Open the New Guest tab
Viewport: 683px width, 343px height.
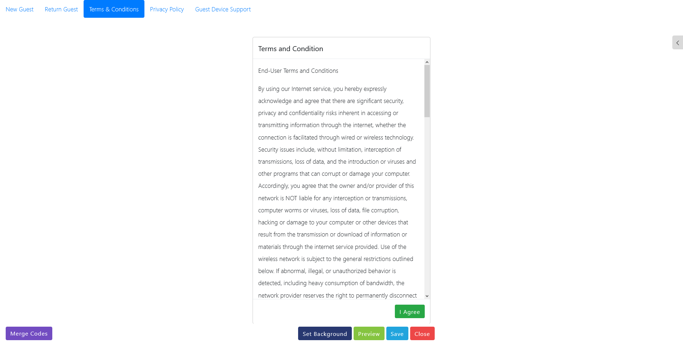pyautogui.click(x=20, y=9)
